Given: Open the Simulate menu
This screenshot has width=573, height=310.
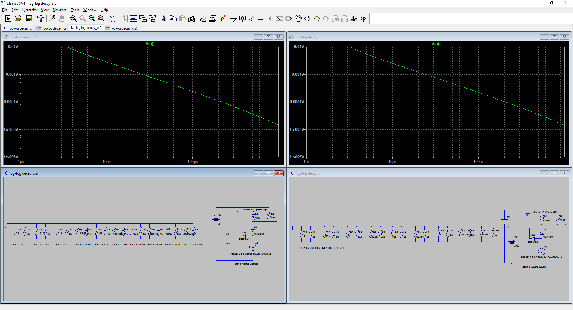Looking at the screenshot, I should coord(59,10).
